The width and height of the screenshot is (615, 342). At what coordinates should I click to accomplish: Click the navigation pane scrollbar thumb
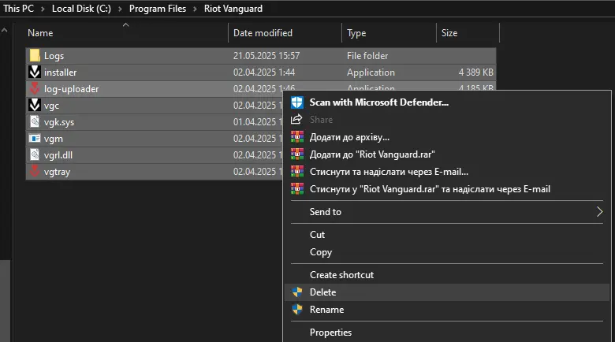5,300
